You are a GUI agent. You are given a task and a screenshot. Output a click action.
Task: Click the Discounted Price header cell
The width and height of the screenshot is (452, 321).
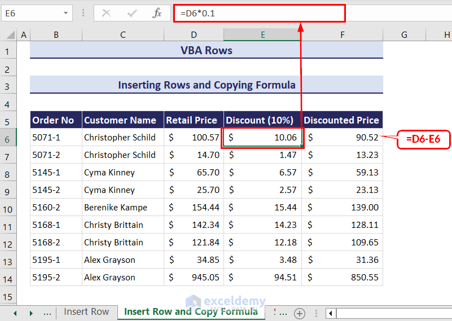pyautogui.click(x=342, y=120)
